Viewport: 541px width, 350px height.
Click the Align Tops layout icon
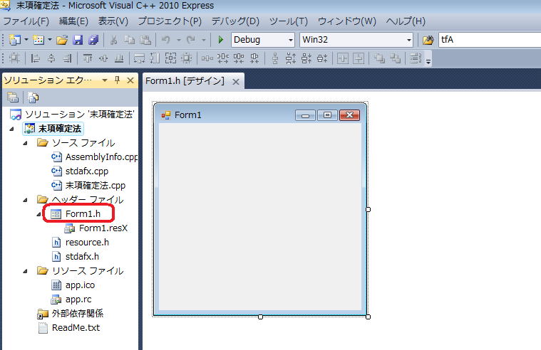pyautogui.click(x=88, y=58)
